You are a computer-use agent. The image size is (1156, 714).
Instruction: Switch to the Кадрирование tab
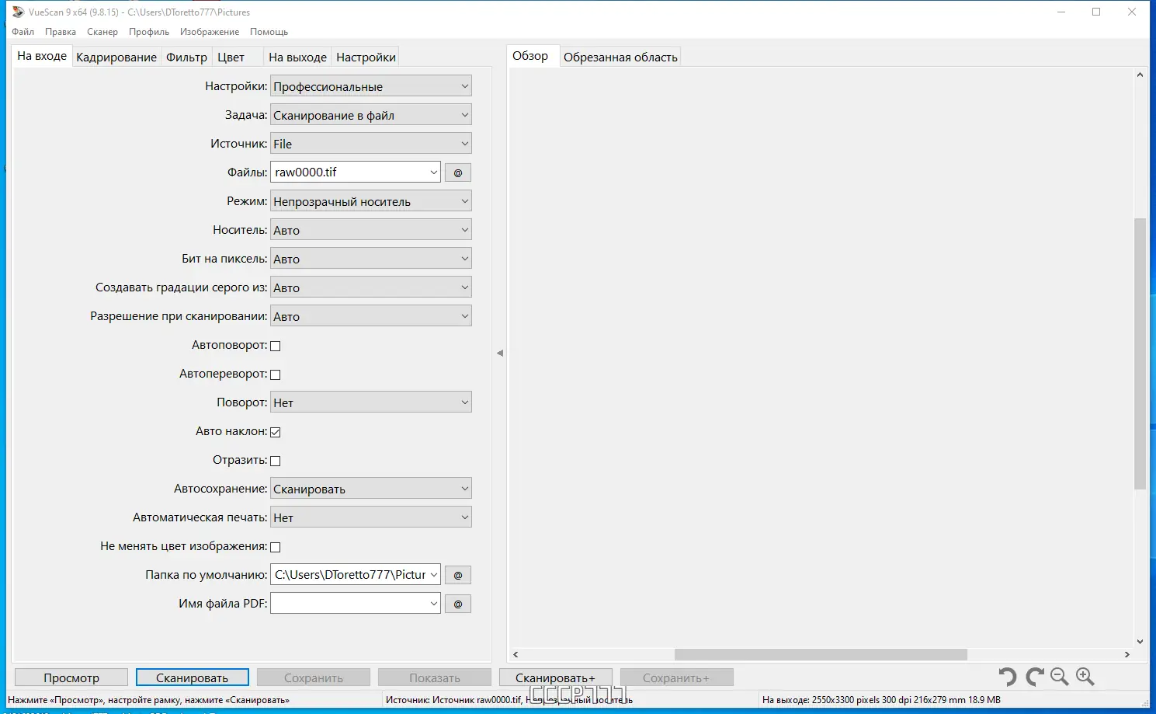click(x=116, y=57)
